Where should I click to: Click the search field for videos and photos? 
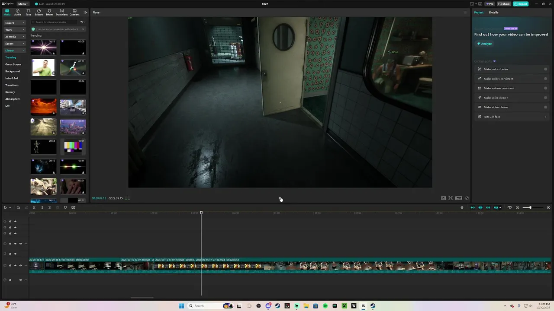(x=55, y=22)
